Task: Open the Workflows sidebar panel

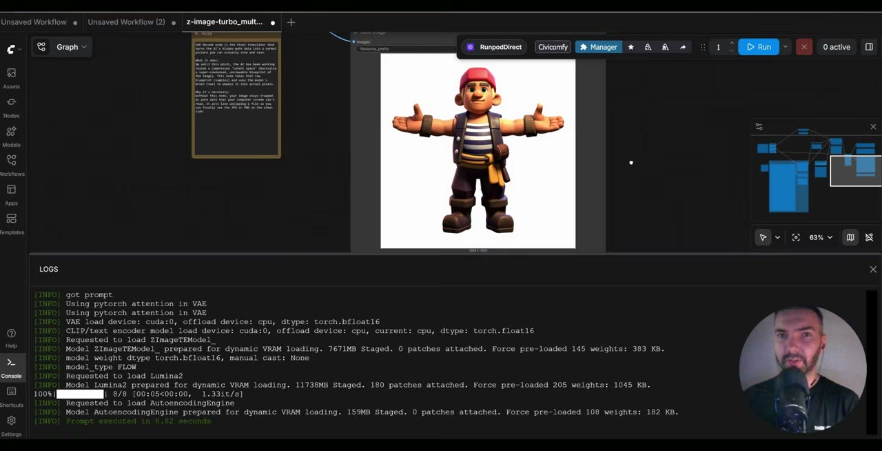Action: tap(11, 165)
